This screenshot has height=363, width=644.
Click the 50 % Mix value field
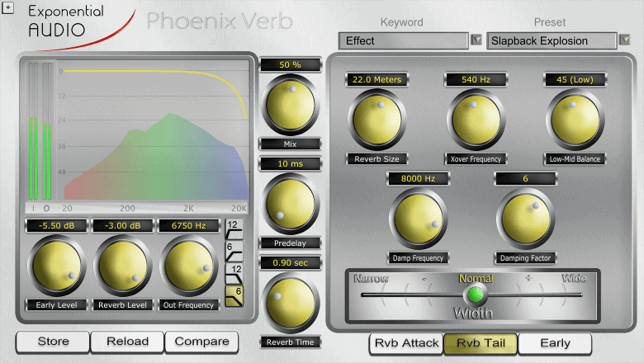pos(291,65)
